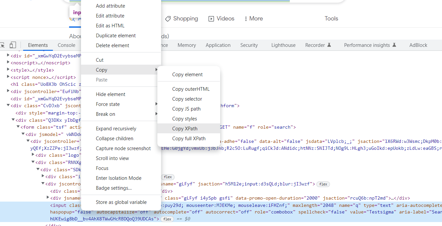
Task: Click the Tools button in search bar
Action: [331, 18]
